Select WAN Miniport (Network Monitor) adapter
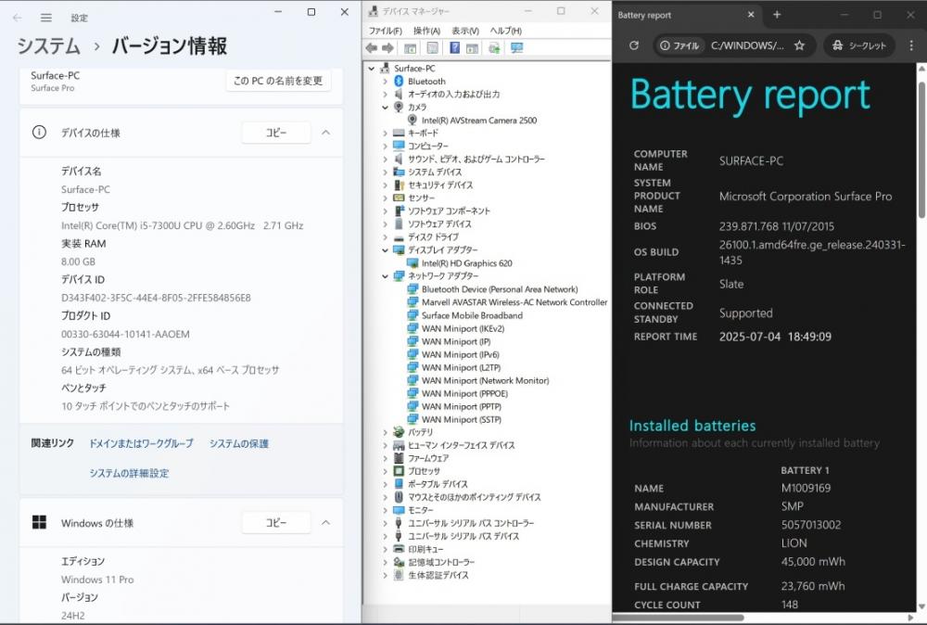The height and width of the screenshot is (625, 927). [x=485, y=380]
